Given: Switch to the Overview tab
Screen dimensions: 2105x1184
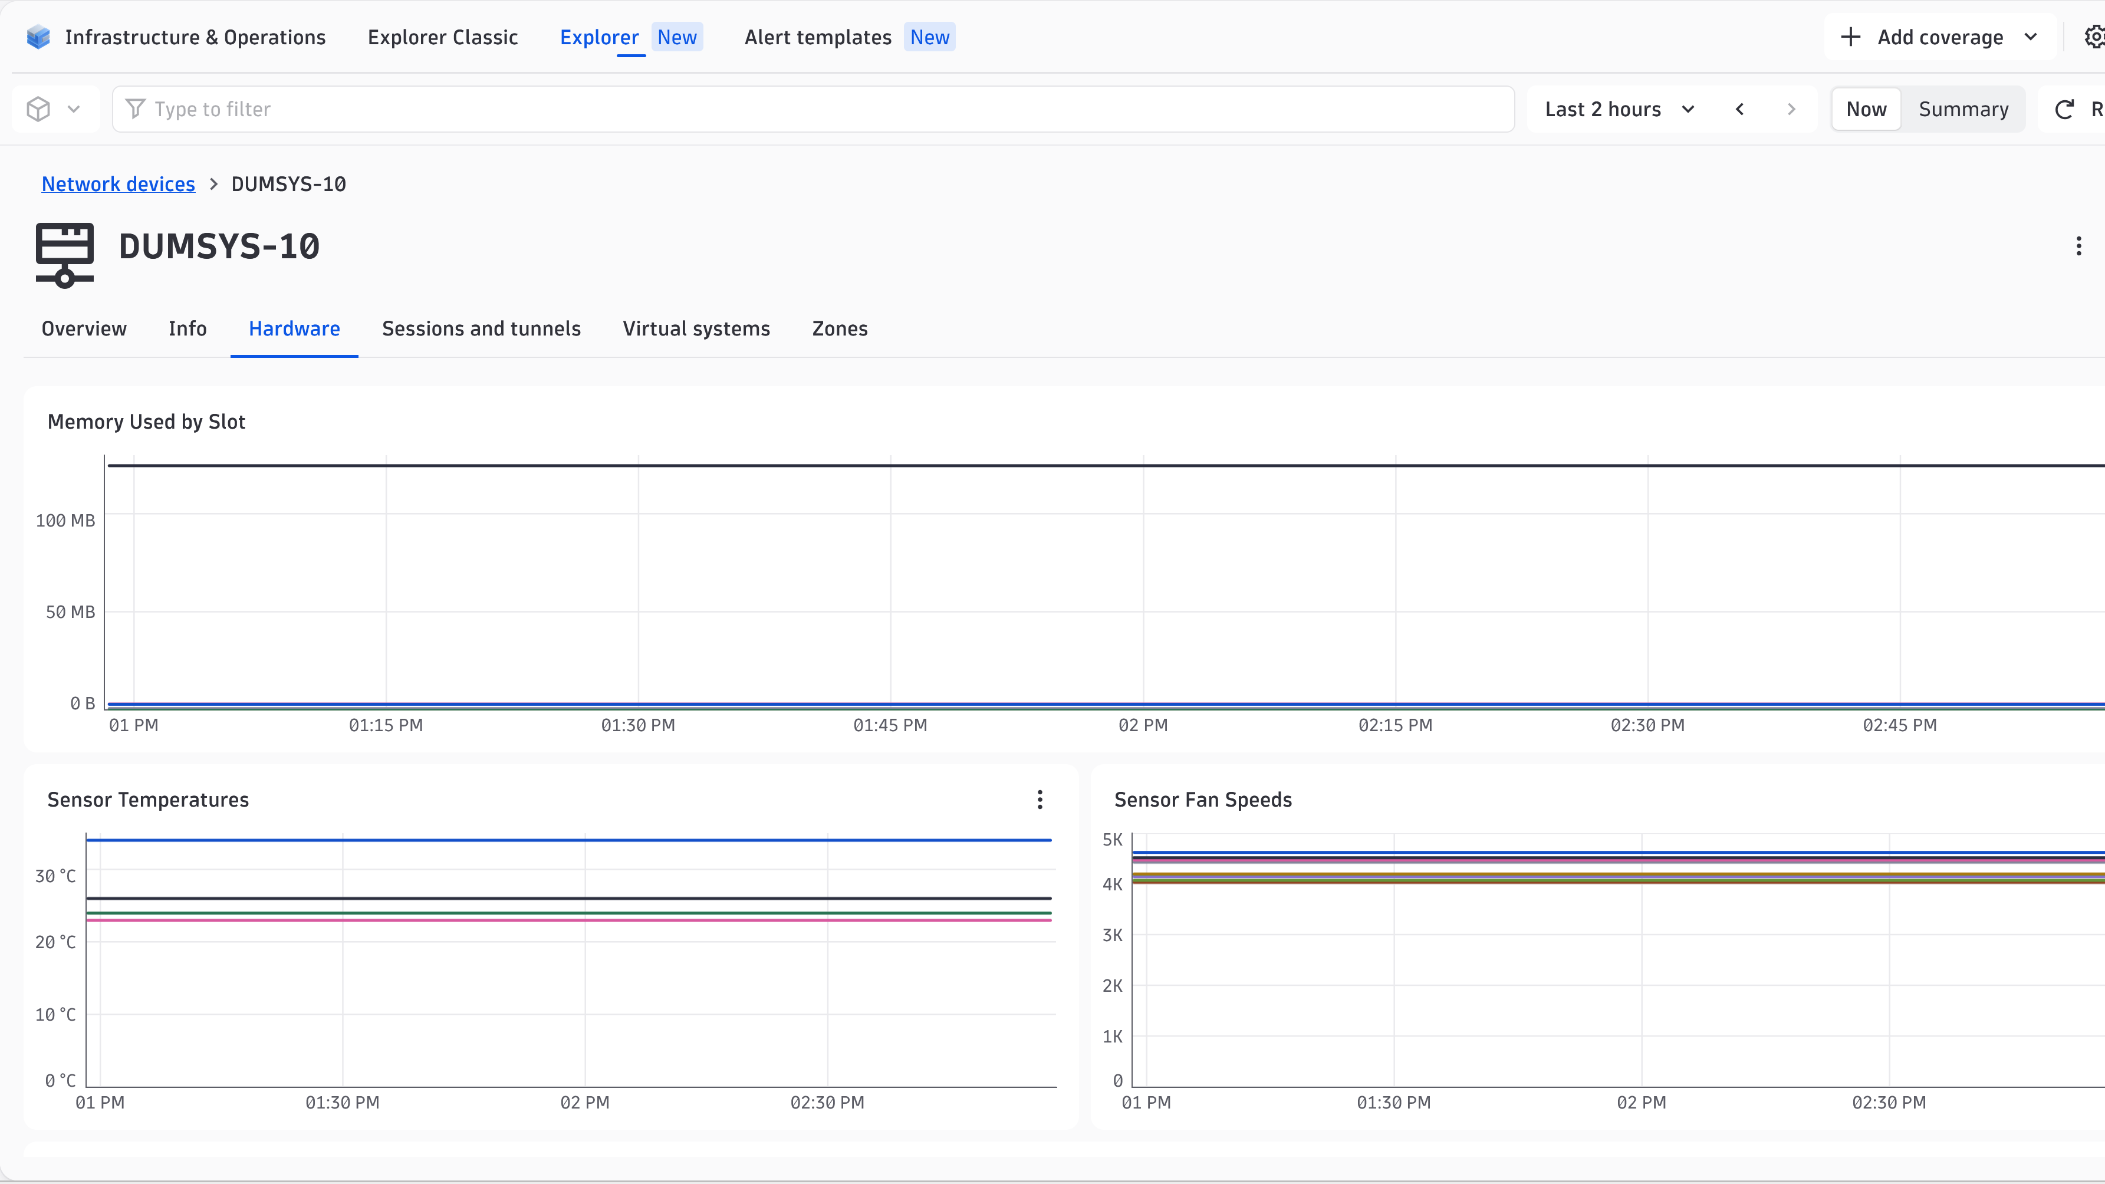Looking at the screenshot, I should click(x=84, y=328).
